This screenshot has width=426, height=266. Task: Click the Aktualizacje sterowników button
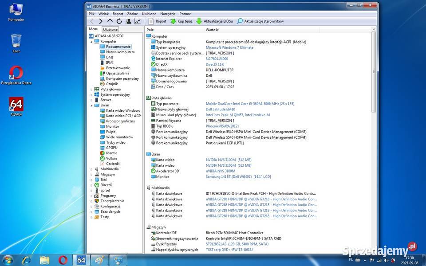[260, 21]
